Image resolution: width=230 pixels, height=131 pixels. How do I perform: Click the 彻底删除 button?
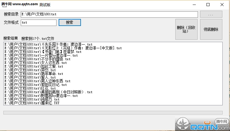[211, 29]
